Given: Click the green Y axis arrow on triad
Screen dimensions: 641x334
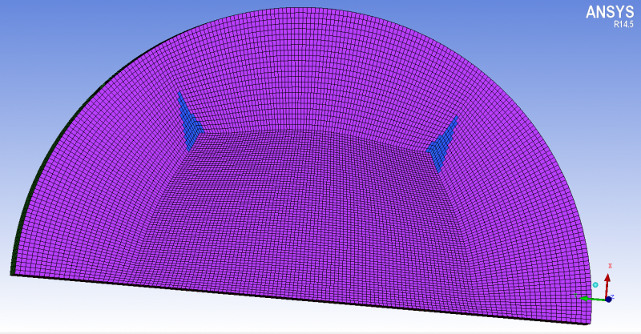Looking at the screenshot, I should [591, 299].
